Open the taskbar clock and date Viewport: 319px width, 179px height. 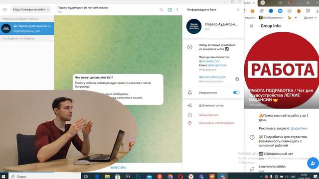tap(305, 176)
